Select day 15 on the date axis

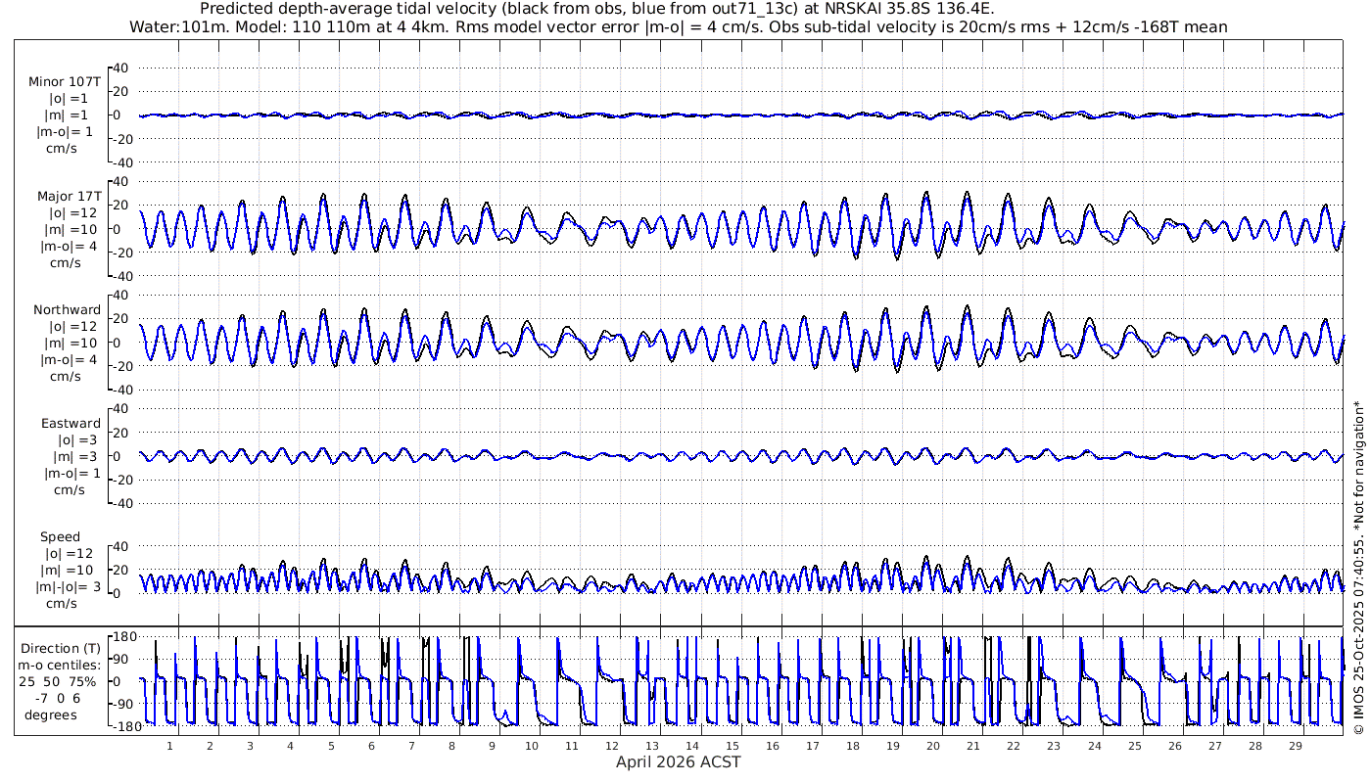pyautogui.click(x=733, y=746)
